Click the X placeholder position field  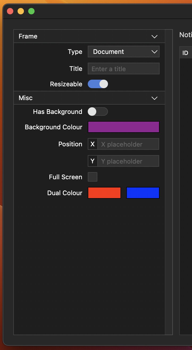pyautogui.click(x=128, y=144)
